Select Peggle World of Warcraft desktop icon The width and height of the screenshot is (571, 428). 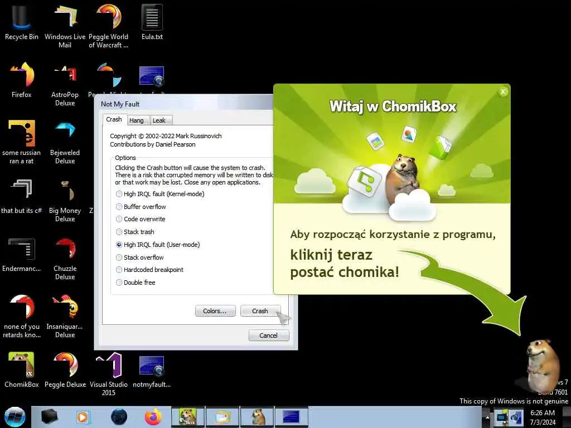point(109,26)
